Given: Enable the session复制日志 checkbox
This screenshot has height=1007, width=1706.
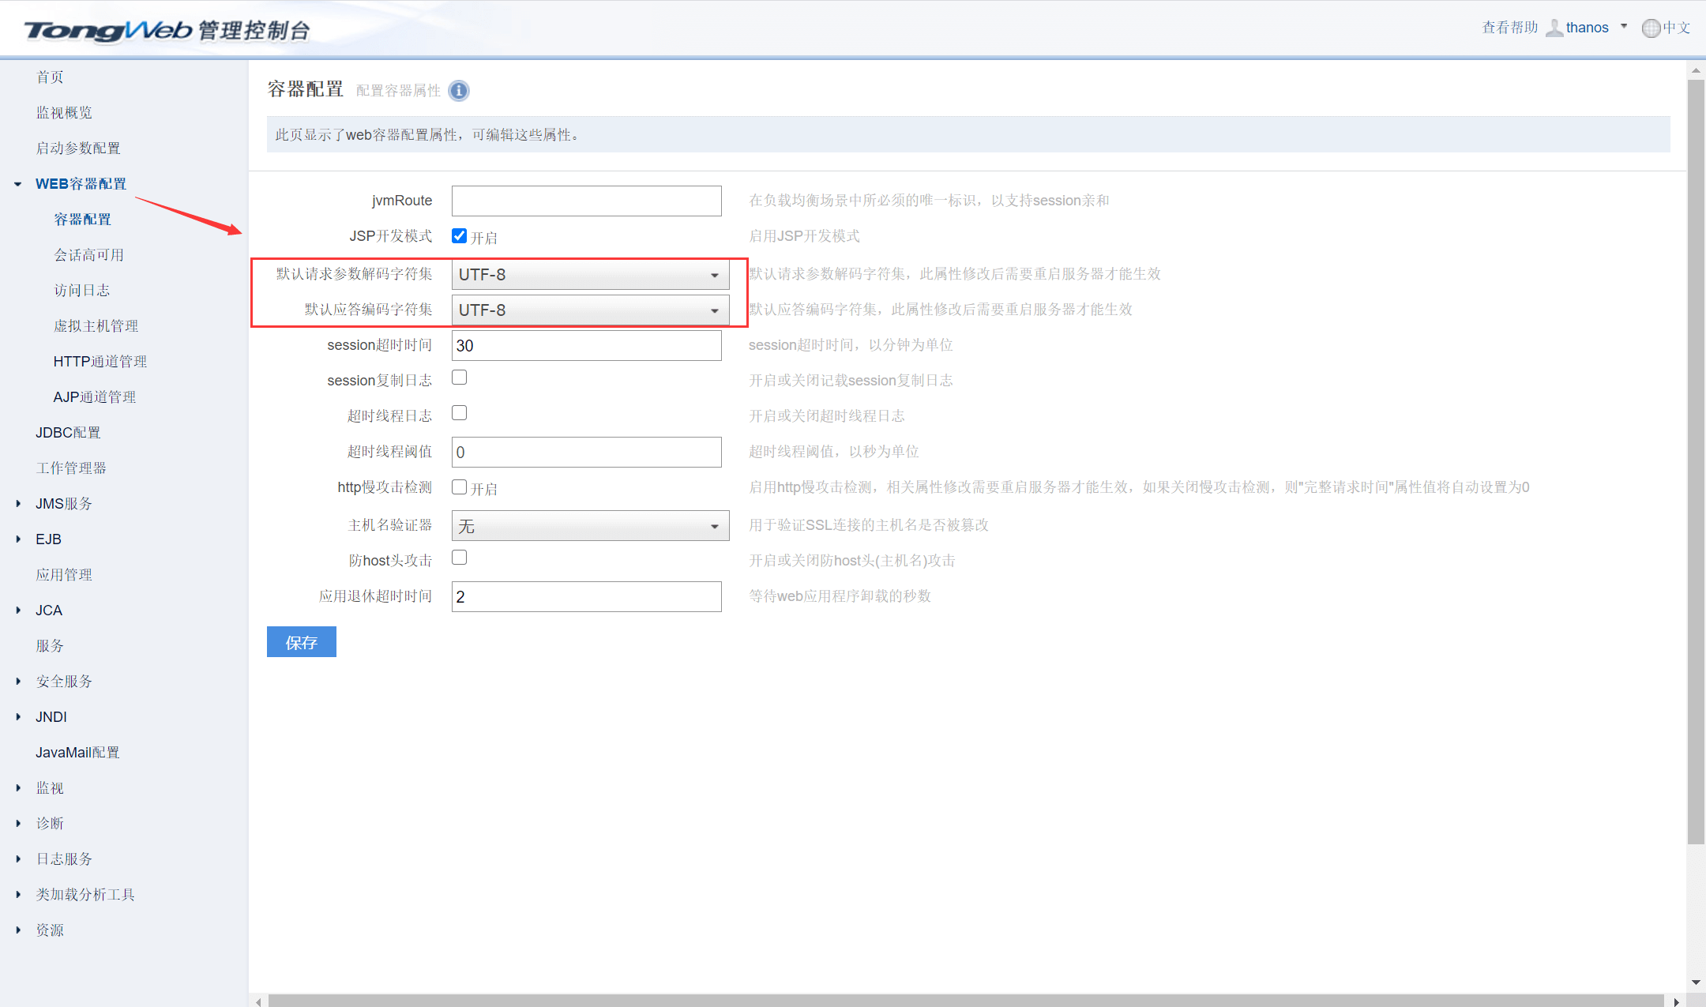Looking at the screenshot, I should click(459, 378).
